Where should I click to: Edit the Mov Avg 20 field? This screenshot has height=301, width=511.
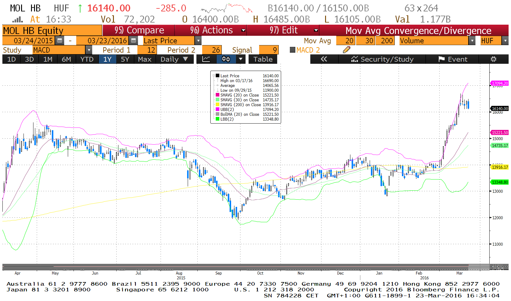click(346, 41)
